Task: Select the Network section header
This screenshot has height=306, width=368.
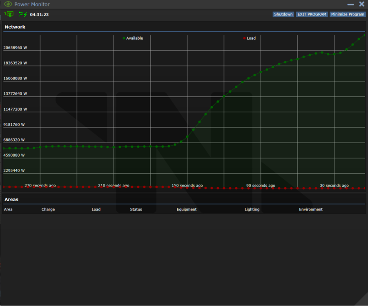Action: (15, 27)
